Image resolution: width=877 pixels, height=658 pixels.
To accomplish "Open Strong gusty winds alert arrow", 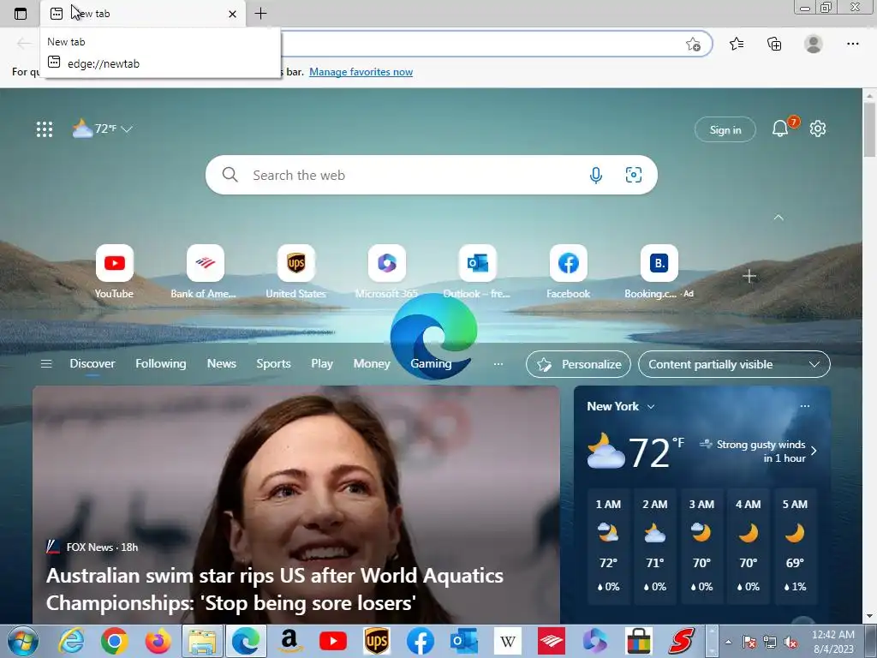I will tap(814, 451).
